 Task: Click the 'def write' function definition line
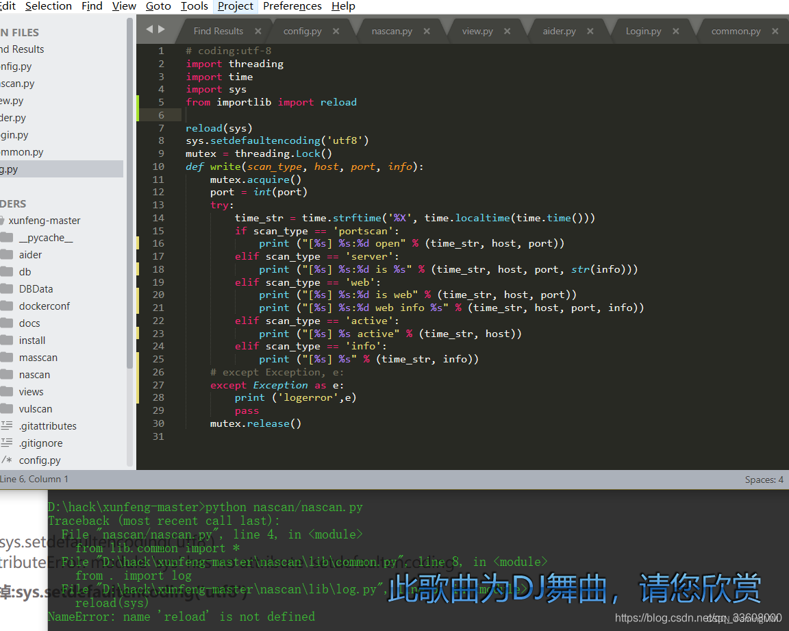tap(304, 166)
